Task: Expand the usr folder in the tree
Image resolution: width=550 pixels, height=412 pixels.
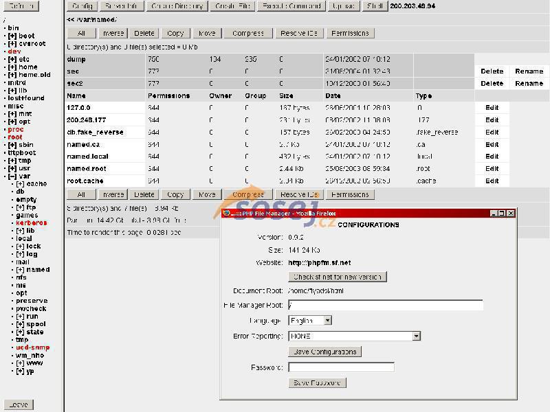Action: [12, 168]
